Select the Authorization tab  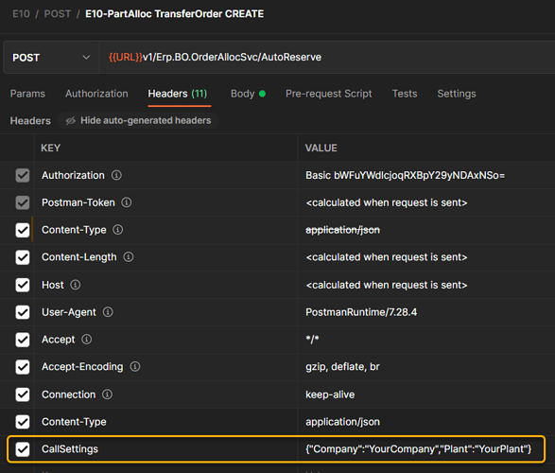click(96, 94)
